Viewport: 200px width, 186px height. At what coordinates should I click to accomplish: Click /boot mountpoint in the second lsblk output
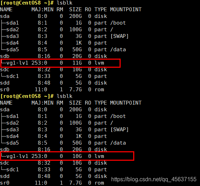118,116
